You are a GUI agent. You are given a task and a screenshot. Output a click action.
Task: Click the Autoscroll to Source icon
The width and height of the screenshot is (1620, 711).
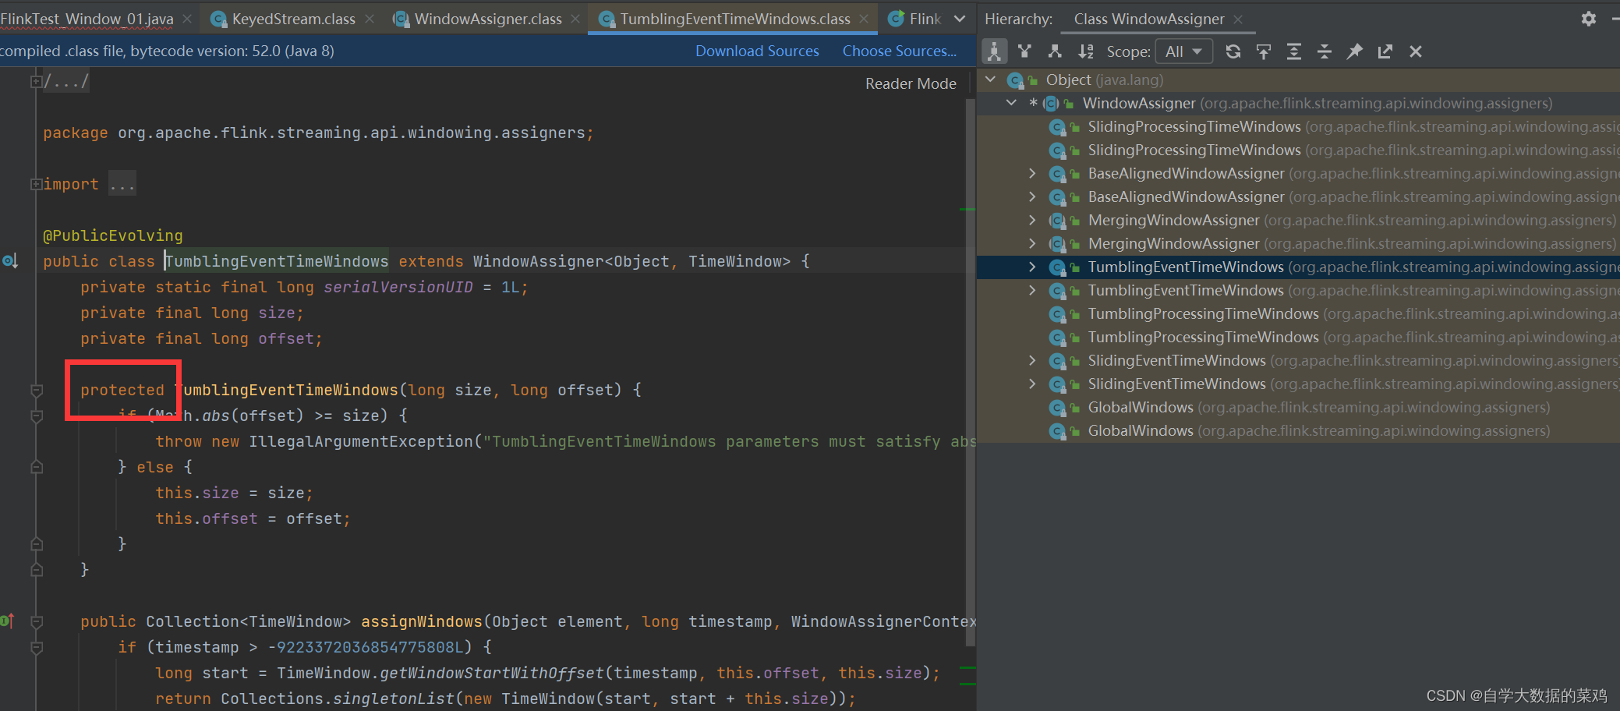click(1264, 51)
